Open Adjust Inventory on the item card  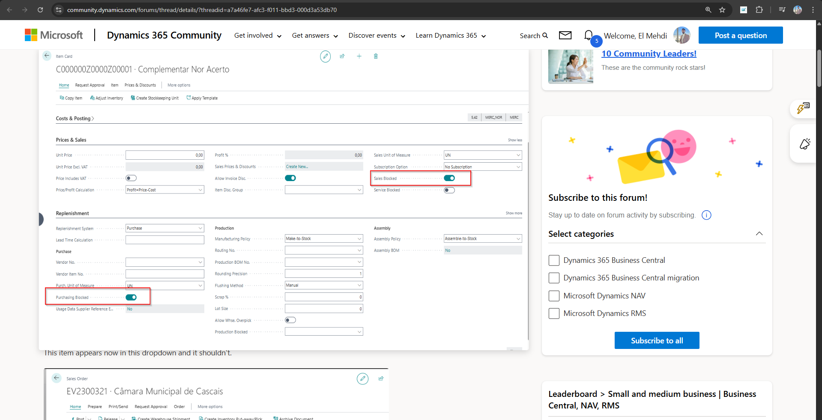106,98
